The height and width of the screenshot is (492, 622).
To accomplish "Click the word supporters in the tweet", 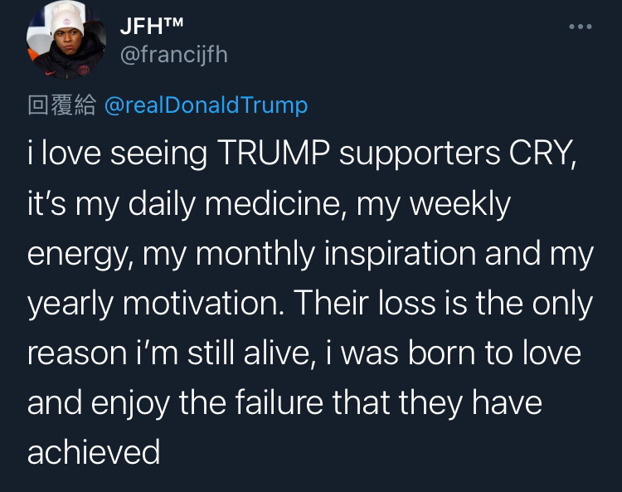I will pos(420,154).
